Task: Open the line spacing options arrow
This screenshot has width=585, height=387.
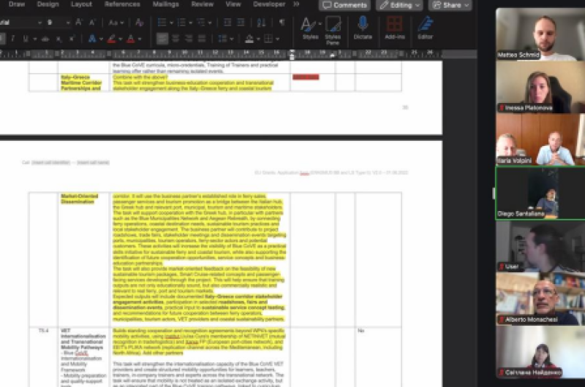Action: click(232, 39)
